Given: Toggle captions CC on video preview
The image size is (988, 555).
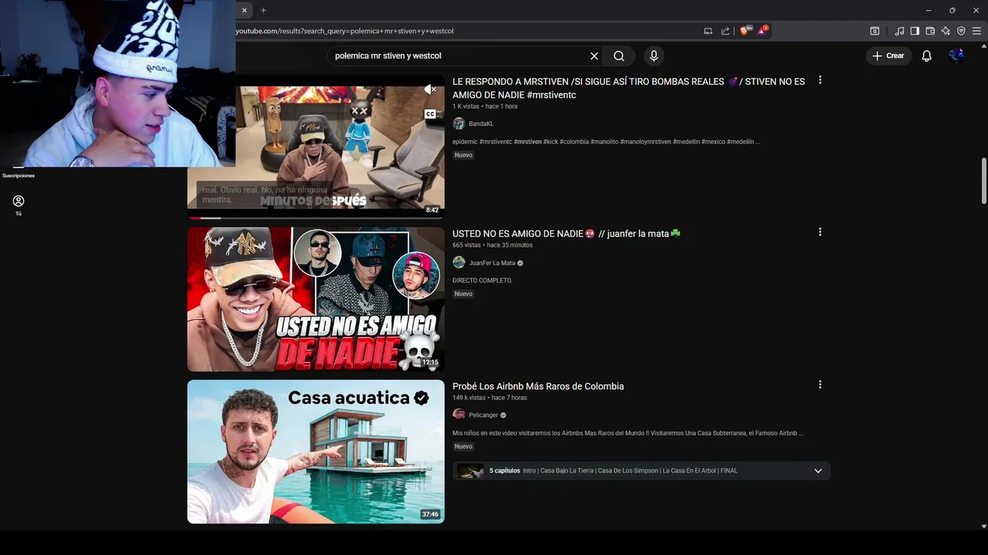Looking at the screenshot, I should (x=430, y=114).
